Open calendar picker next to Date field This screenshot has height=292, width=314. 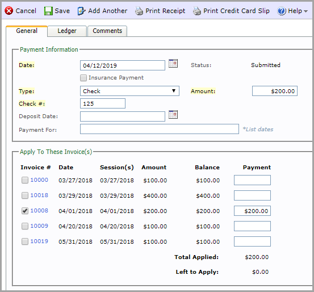173,63
